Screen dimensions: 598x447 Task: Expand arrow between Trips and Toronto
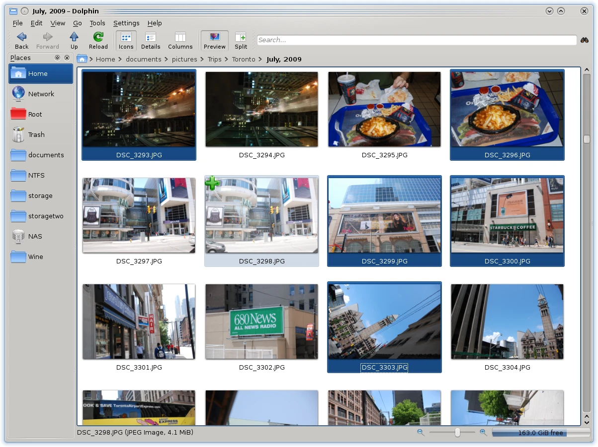point(227,60)
